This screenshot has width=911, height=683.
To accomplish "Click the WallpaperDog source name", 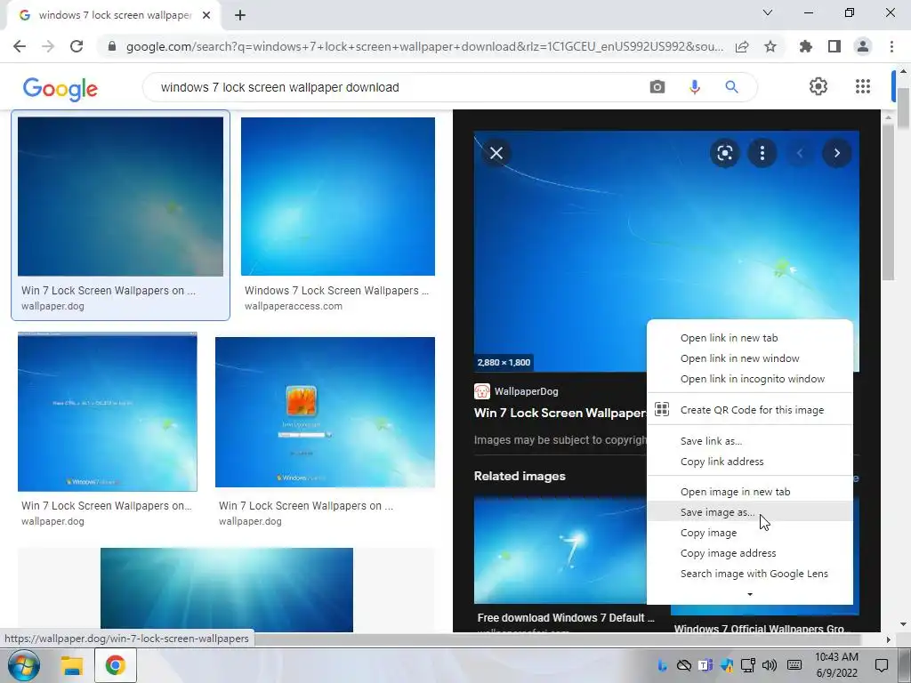I will click(527, 391).
